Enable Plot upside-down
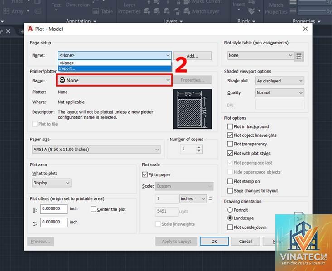This screenshot has height=271, width=332. pyautogui.click(x=230, y=227)
